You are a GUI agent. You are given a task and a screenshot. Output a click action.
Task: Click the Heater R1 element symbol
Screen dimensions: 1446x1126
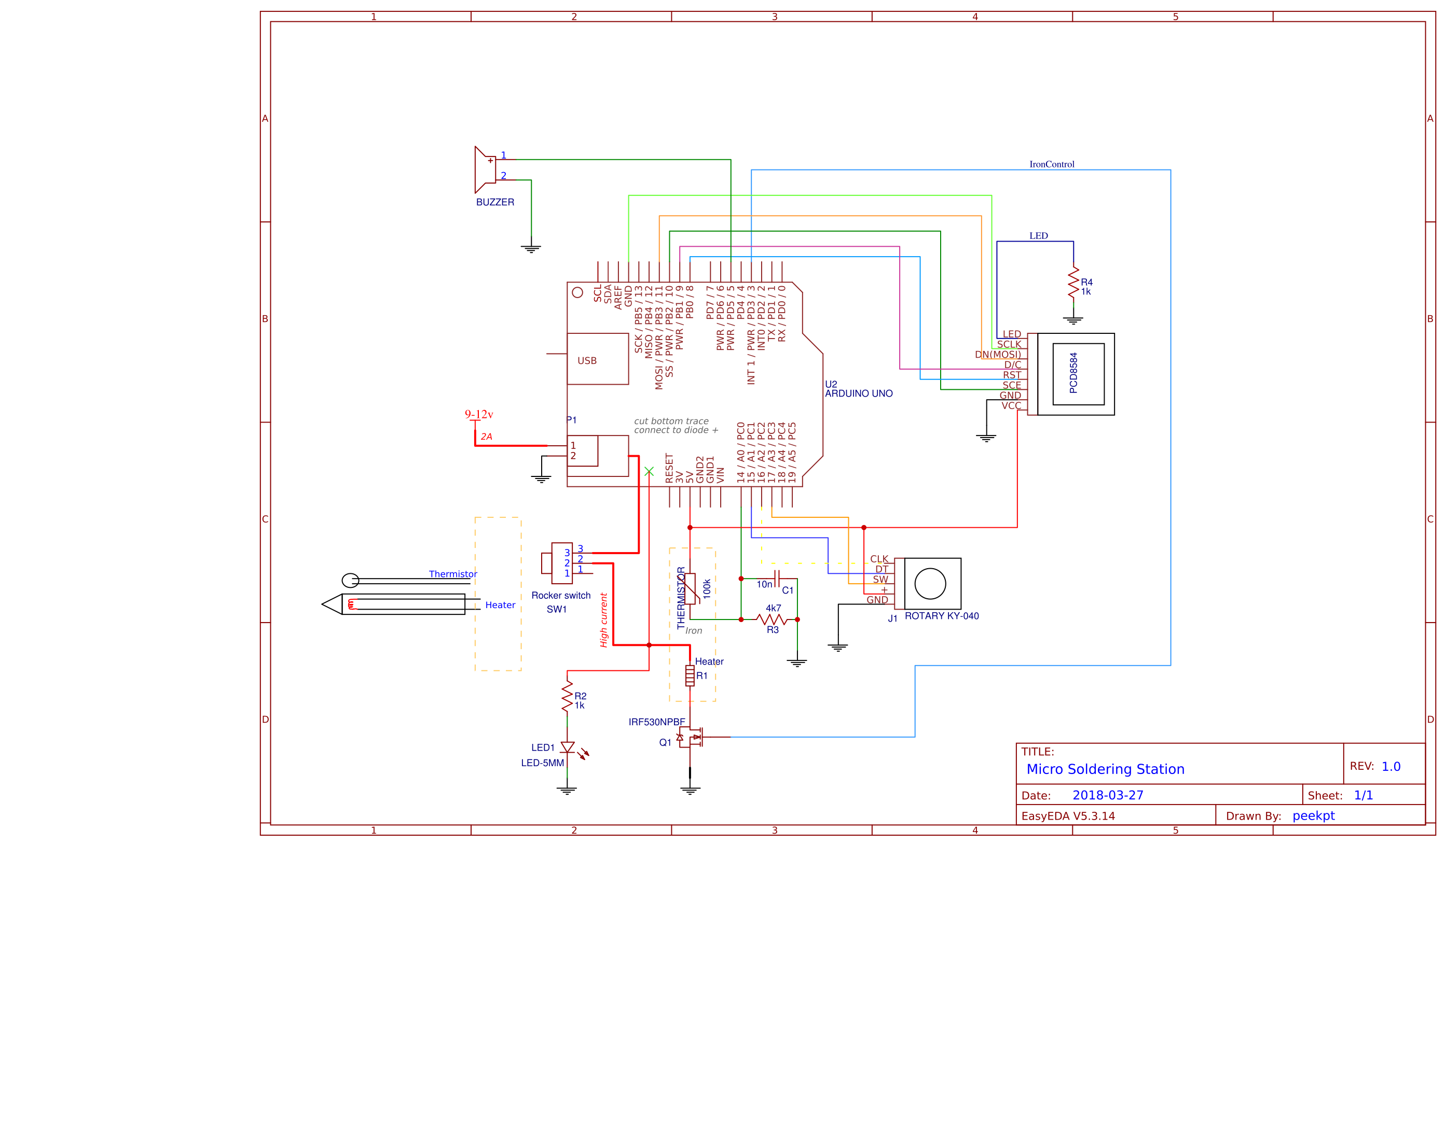coord(690,675)
